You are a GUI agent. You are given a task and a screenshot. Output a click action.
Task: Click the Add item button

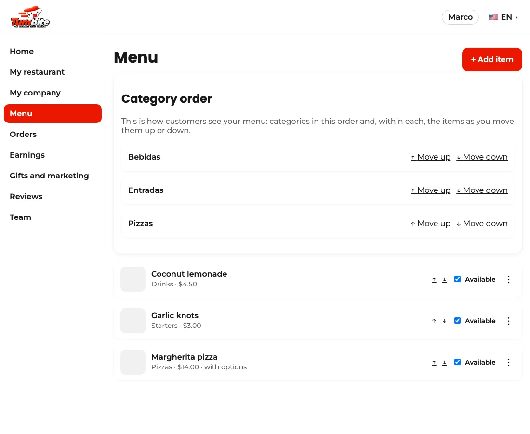click(492, 59)
